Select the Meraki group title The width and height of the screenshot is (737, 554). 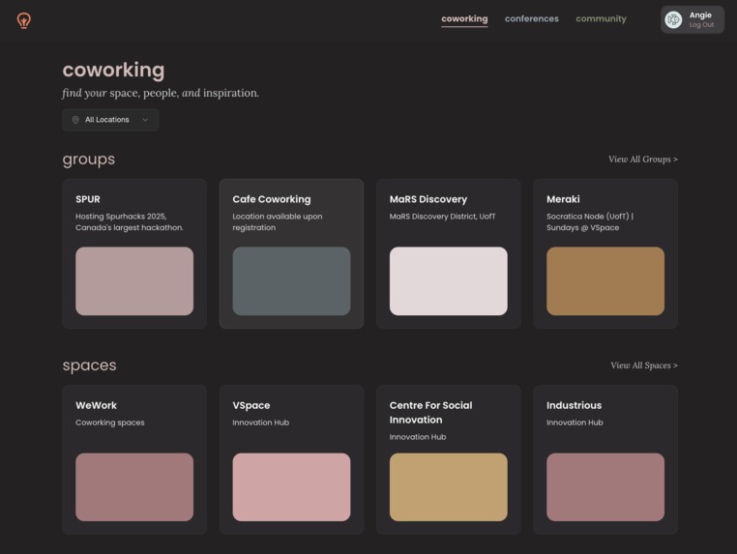pyautogui.click(x=563, y=199)
